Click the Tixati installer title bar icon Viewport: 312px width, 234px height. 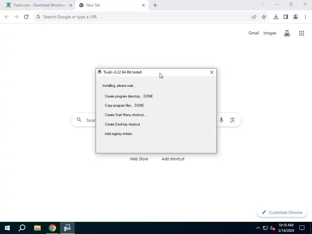point(100,72)
